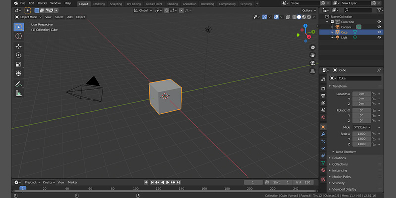Image resolution: width=396 pixels, height=198 pixels.
Task: Open the Output properties tab
Action: click(x=323, y=96)
